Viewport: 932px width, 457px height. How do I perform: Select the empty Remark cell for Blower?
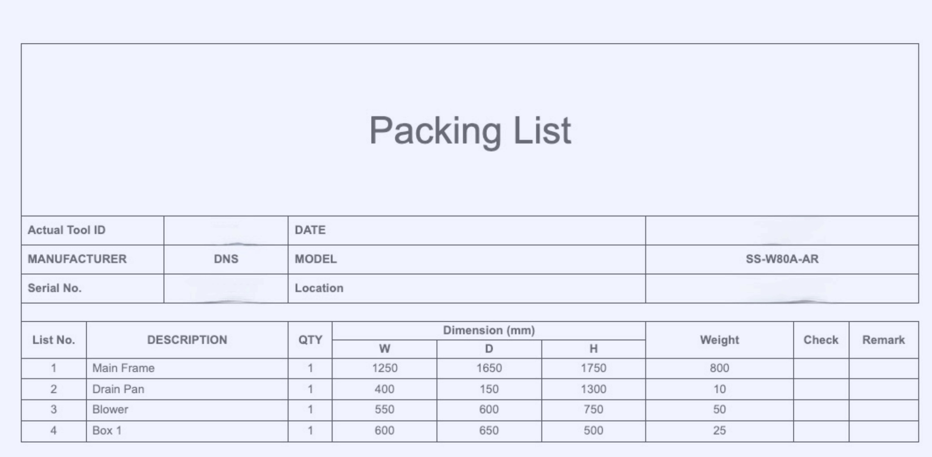click(883, 410)
